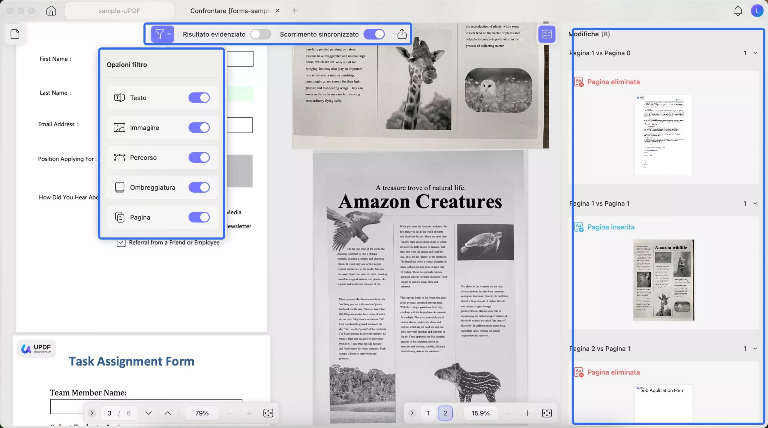
Task: Collapse Pagina 1 vs Pagina 0 section
Action: pos(755,53)
